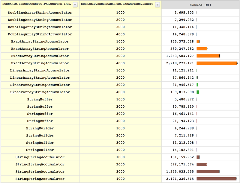Select the first DoublingArrayStringAccumulator row
The width and height of the screenshot is (240, 183).
point(40,13)
